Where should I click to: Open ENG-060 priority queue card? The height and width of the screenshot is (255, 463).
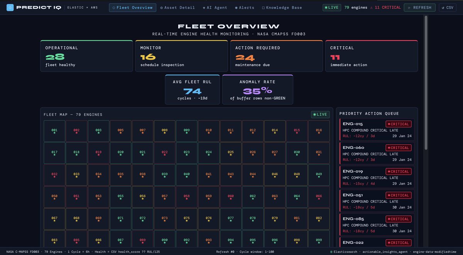[377, 153]
